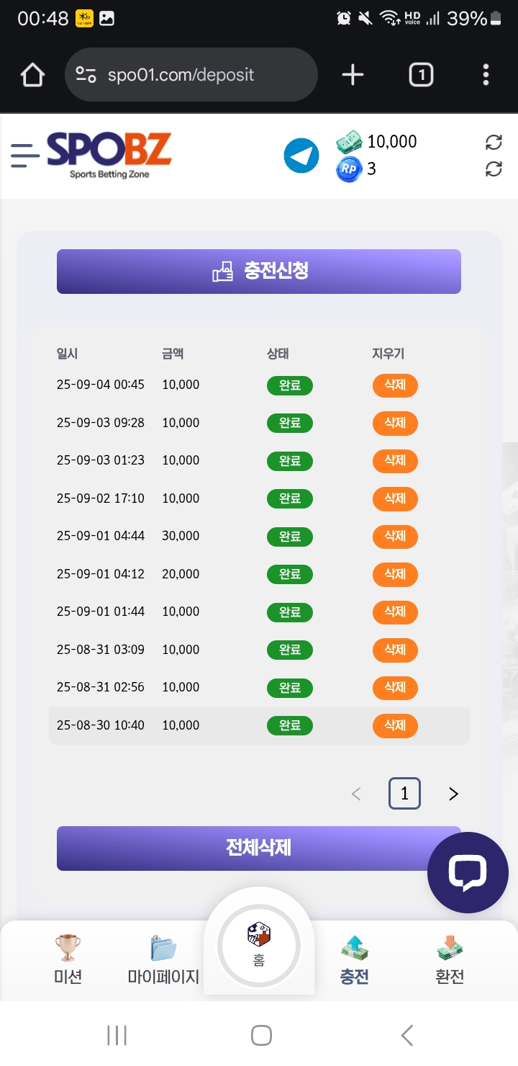Open browser home page
The height and width of the screenshot is (1066, 518).
32,75
